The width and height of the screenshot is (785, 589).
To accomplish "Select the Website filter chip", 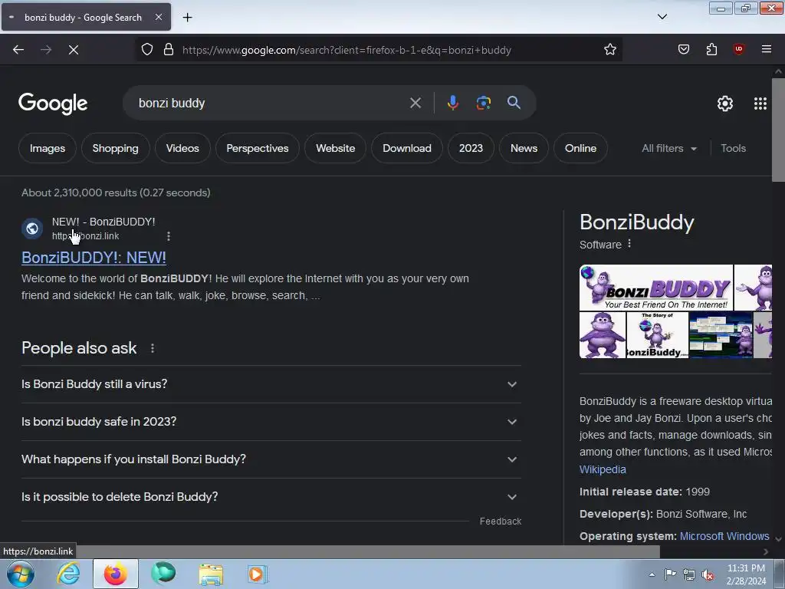I will coord(336,148).
